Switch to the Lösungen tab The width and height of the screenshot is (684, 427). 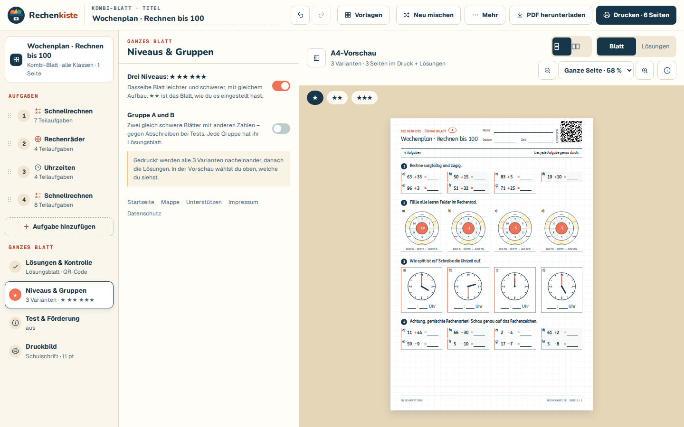click(655, 46)
